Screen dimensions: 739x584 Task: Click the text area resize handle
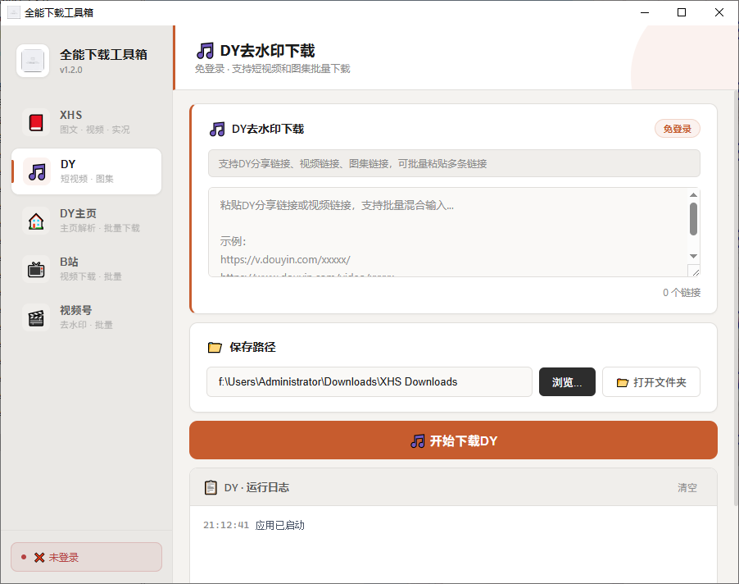[694, 271]
